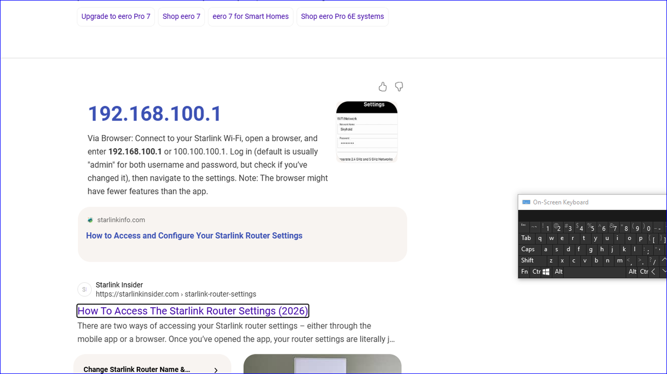Tap the k key on On-Screen Keyboard

coord(624,250)
